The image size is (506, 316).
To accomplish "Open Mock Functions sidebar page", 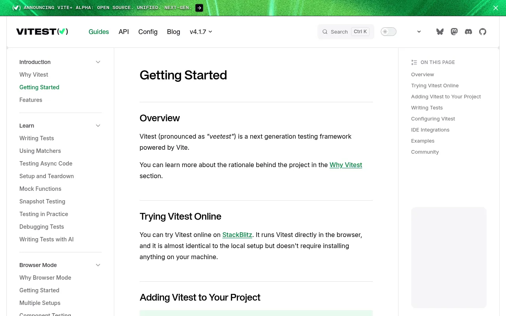I will click(x=40, y=189).
